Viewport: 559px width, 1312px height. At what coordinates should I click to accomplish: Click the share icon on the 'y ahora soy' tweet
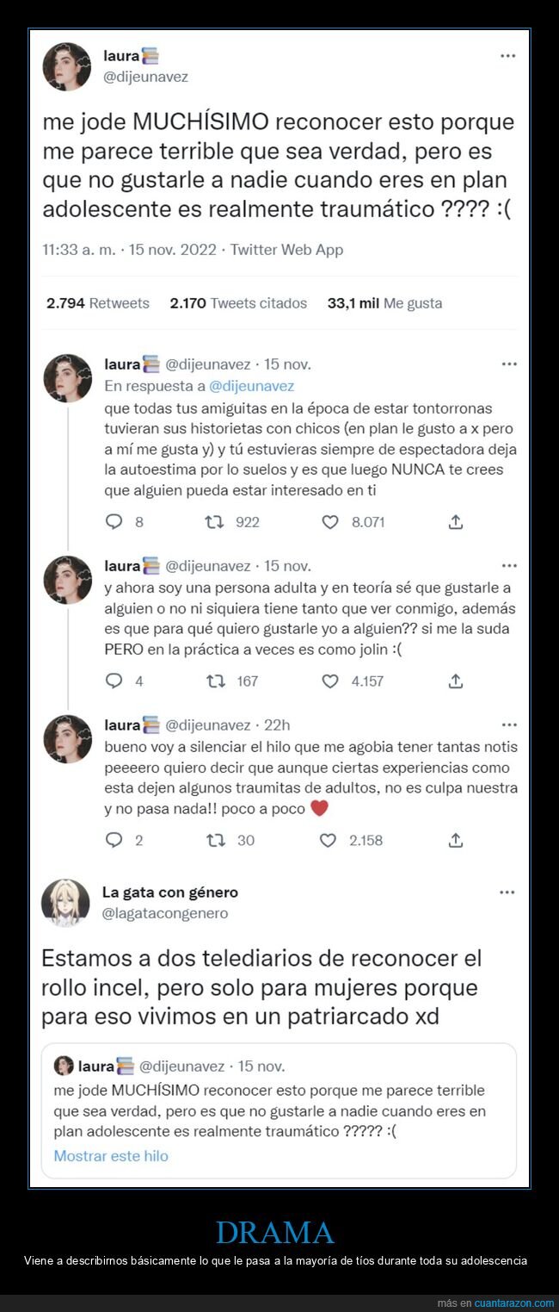(x=457, y=681)
